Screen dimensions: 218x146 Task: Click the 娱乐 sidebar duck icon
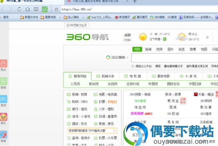(x=4, y=117)
